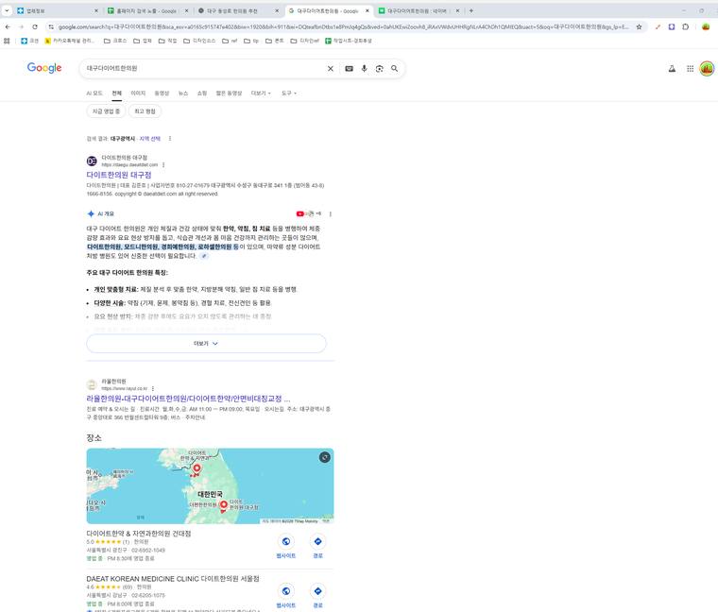The image size is (718, 612).
Task: Open the Google account avatar
Action: click(x=707, y=69)
